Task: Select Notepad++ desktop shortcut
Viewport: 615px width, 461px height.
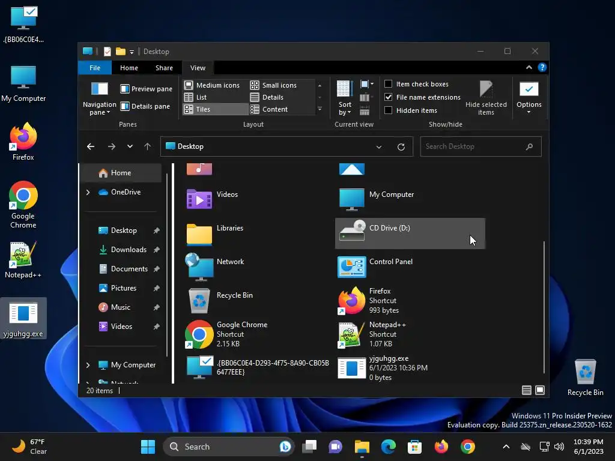Action: pyautogui.click(x=23, y=260)
